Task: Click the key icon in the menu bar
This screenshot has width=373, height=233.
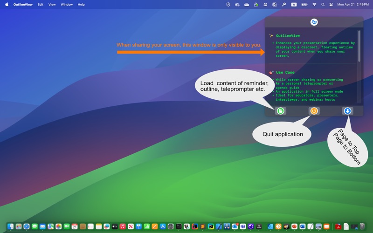Action: point(284,4)
